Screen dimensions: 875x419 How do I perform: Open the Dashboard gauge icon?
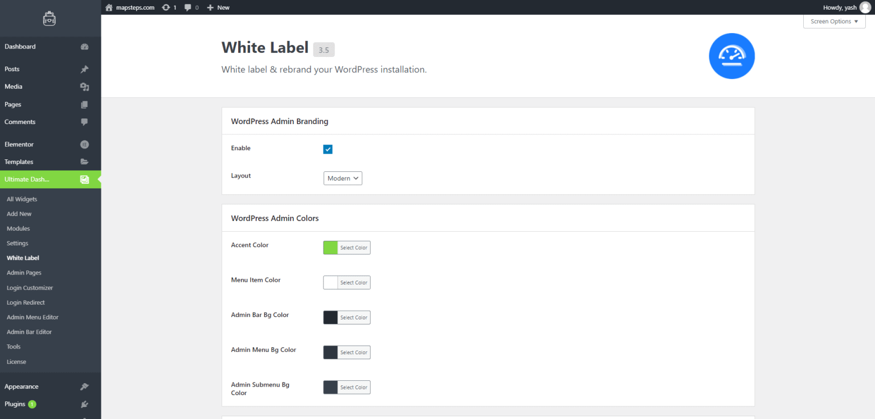click(84, 46)
